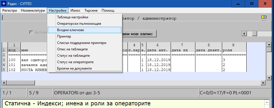
Task: Click the top horizontal slider thumb
Action: pos(254,33)
